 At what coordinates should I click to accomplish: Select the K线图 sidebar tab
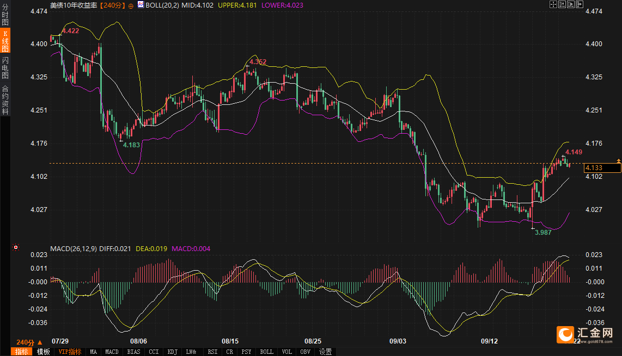click(x=5, y=40)
